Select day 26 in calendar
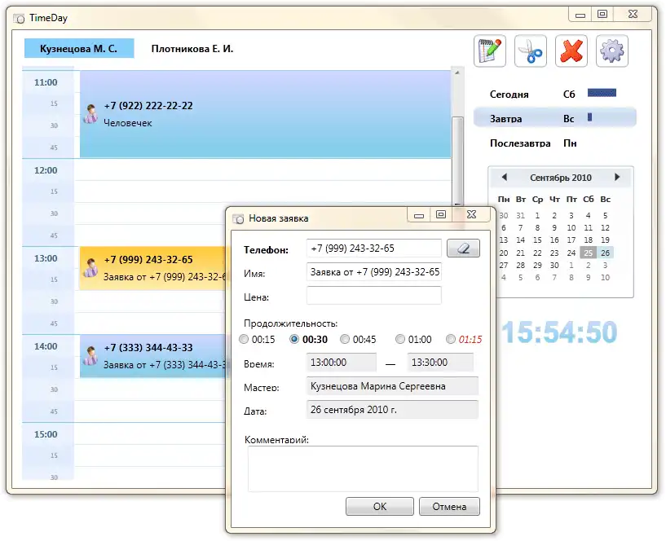666x541 pixels. point(605,253)
